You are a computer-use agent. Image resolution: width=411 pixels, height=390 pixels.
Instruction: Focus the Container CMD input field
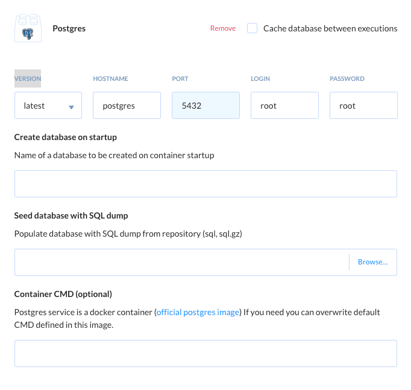click(205, 354)
